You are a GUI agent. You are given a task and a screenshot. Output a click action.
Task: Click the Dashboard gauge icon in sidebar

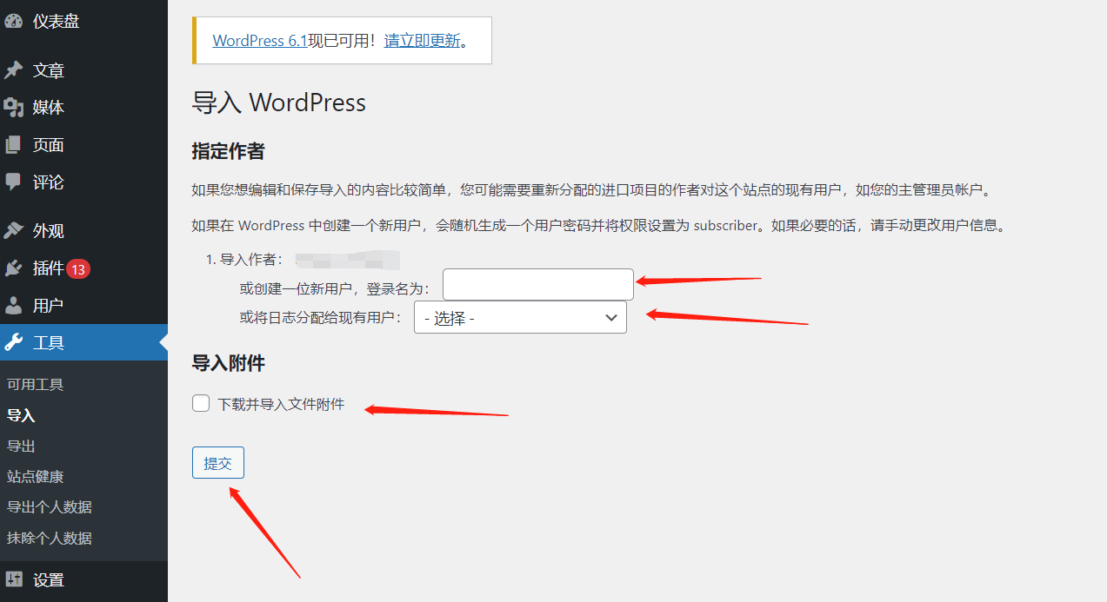(x=14, y=21)
